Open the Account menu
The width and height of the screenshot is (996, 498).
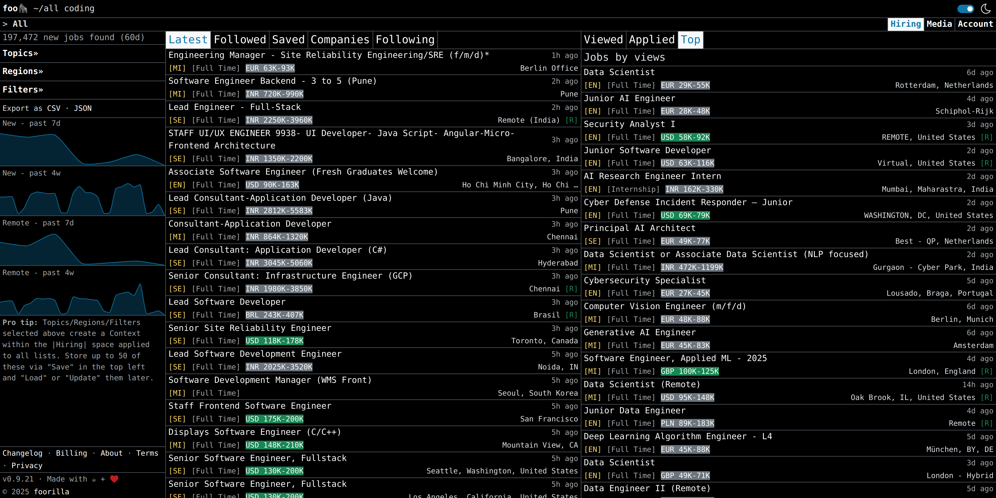[x=975, y=24]
